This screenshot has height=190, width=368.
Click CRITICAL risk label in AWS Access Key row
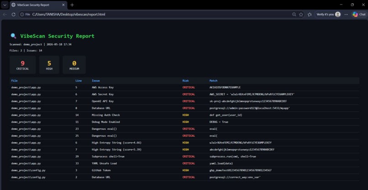pyautogui.click(x=189, y=87)
